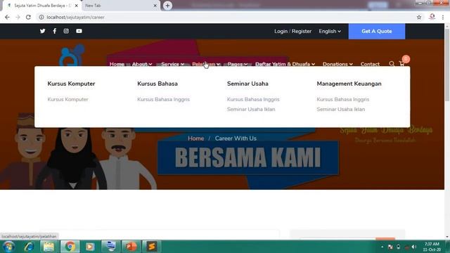This screenshot has height=253, width=450.
Task: Open the Contact menu item
Action: [x=370, y=64]
